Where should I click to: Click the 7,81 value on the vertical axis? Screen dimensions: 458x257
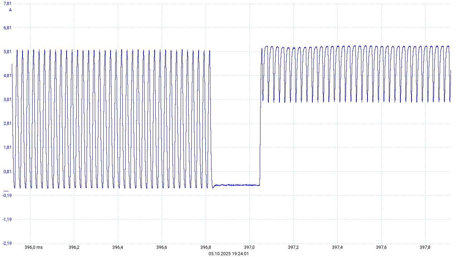click(8, 4)
